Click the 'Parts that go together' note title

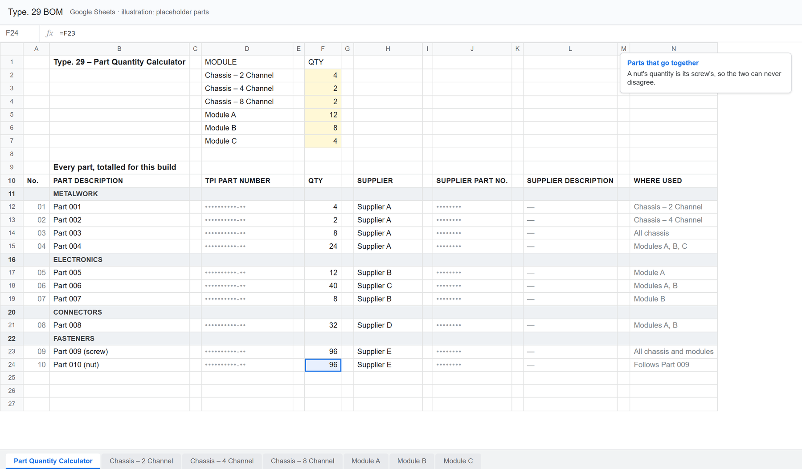(663, 63)
